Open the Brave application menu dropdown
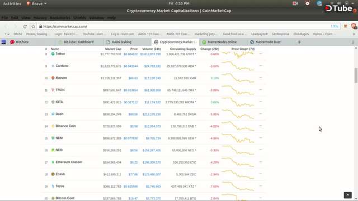Viewport: 358px width, 201px height. pyautogui.click(x=36, y=3)
